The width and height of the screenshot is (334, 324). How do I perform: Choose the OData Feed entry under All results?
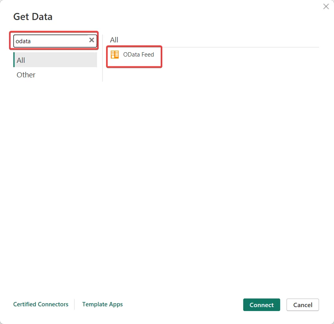[134, 55]
